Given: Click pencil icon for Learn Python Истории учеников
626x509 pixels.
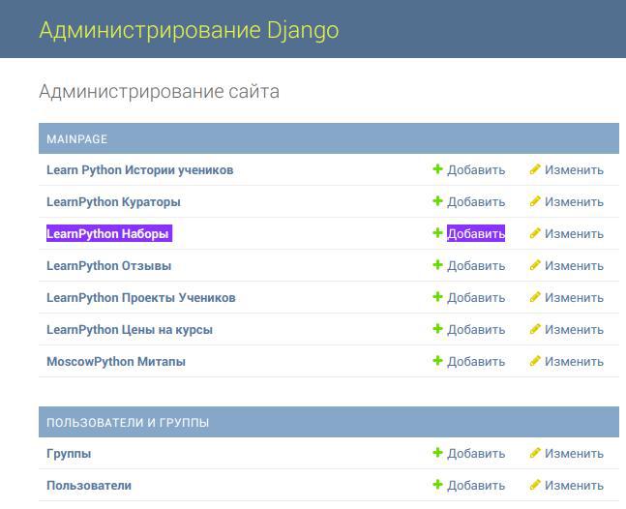Looking at the screenshot, I should 535,169.
